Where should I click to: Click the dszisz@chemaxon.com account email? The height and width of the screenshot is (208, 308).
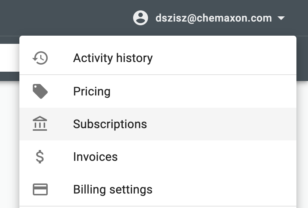(213, 18)
